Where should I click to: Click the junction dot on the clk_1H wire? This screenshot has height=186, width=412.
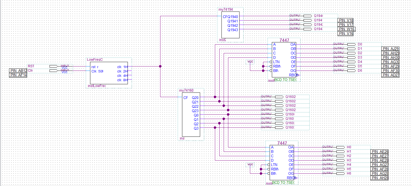tap(160, 66)
